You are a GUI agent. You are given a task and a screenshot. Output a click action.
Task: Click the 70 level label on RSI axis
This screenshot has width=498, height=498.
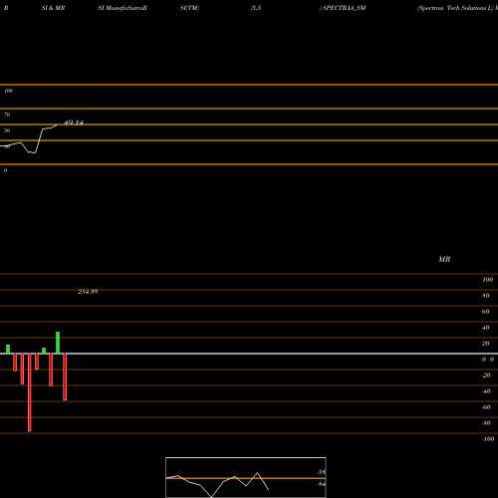point(7,115)
